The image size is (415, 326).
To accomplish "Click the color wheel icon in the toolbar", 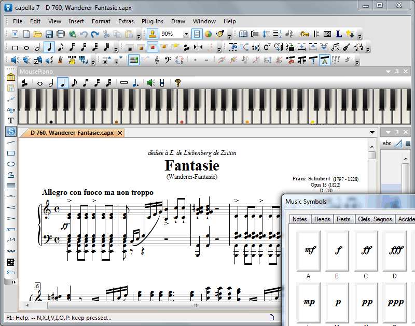I will pyautogui.click(x=209, y=34).
